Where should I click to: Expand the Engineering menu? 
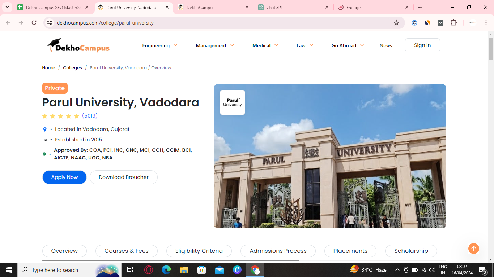click(x=160, y=45)
